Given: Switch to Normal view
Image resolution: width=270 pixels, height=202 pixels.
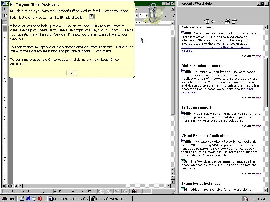Looking at the screenshot, I should pyautogui.click(x=4, y=186).
